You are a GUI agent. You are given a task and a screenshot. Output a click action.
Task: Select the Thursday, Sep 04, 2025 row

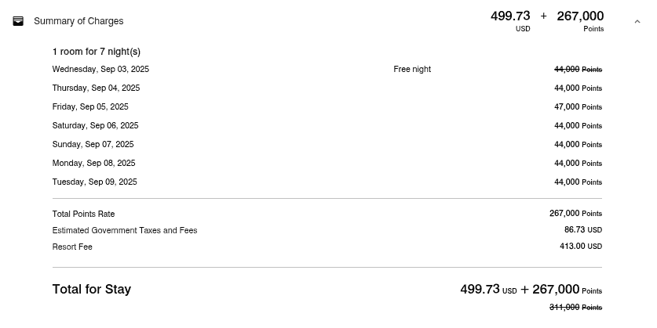(327, 88)
